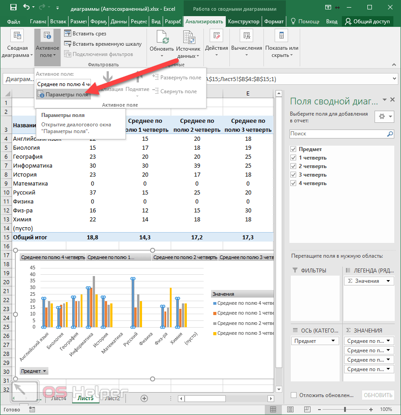This screenshot has height=415, width=401.
Task: Enable Отложить обновление checkbox
Action: [293, 395]
